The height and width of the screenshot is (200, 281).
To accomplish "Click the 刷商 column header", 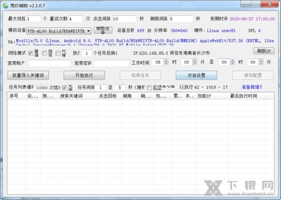I will coord(130,96).
